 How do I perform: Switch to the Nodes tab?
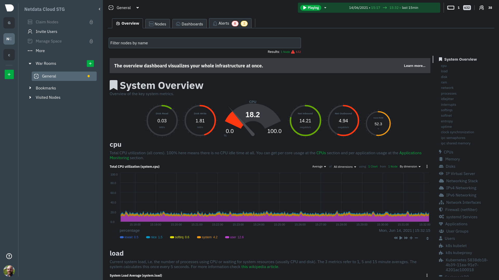click(x=157, y=23)
